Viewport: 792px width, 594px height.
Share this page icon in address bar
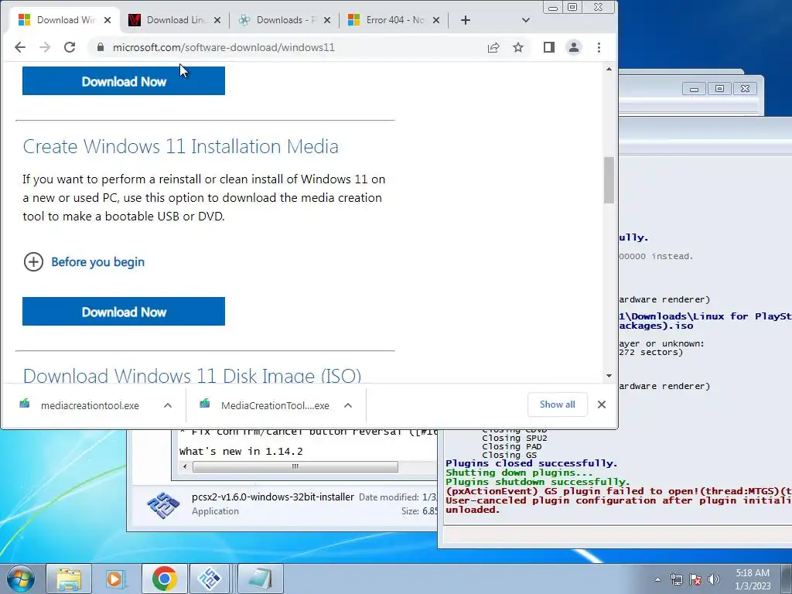(493, 47)
